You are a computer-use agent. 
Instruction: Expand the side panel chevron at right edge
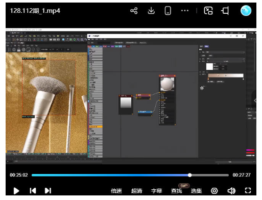click(x=255, y=101)
